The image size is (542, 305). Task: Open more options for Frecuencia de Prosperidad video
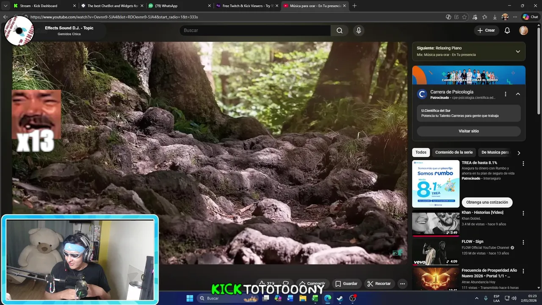coord(523,271)
